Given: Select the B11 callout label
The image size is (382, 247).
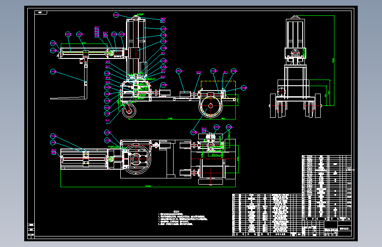Looking at the screenshot, I should click(x=163, y=53).
